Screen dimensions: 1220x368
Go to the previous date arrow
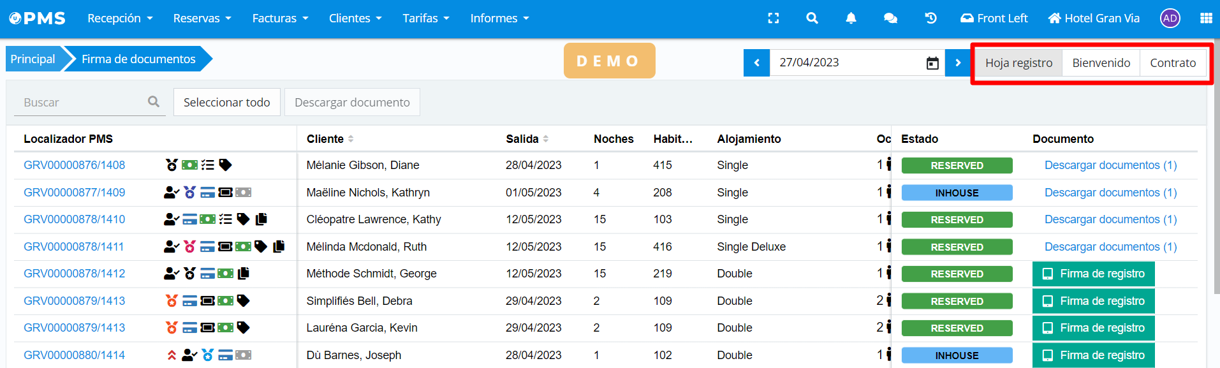pyautogui.click(x=756, y=63)
